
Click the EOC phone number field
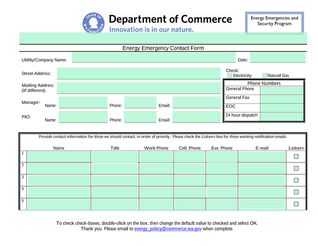pyautogui.click(x=282, y=108)
